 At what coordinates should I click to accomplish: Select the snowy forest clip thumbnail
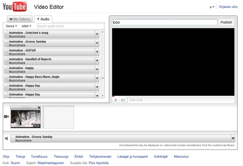pyautogui.click(x=26, y=119)
